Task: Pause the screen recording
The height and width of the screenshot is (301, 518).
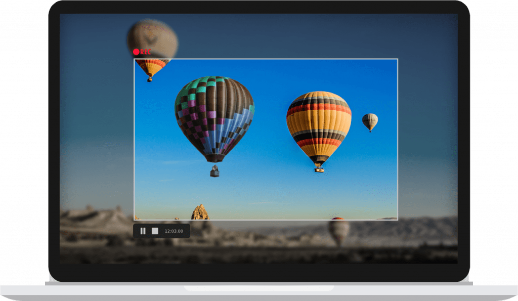Action: pos(143,231)
